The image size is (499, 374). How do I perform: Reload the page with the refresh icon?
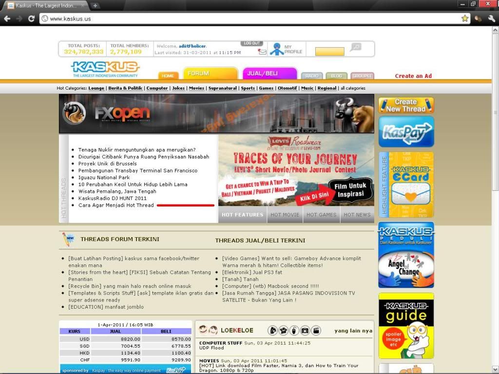31,19
